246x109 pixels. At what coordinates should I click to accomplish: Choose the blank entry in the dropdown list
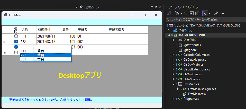[x=46, y=47]
